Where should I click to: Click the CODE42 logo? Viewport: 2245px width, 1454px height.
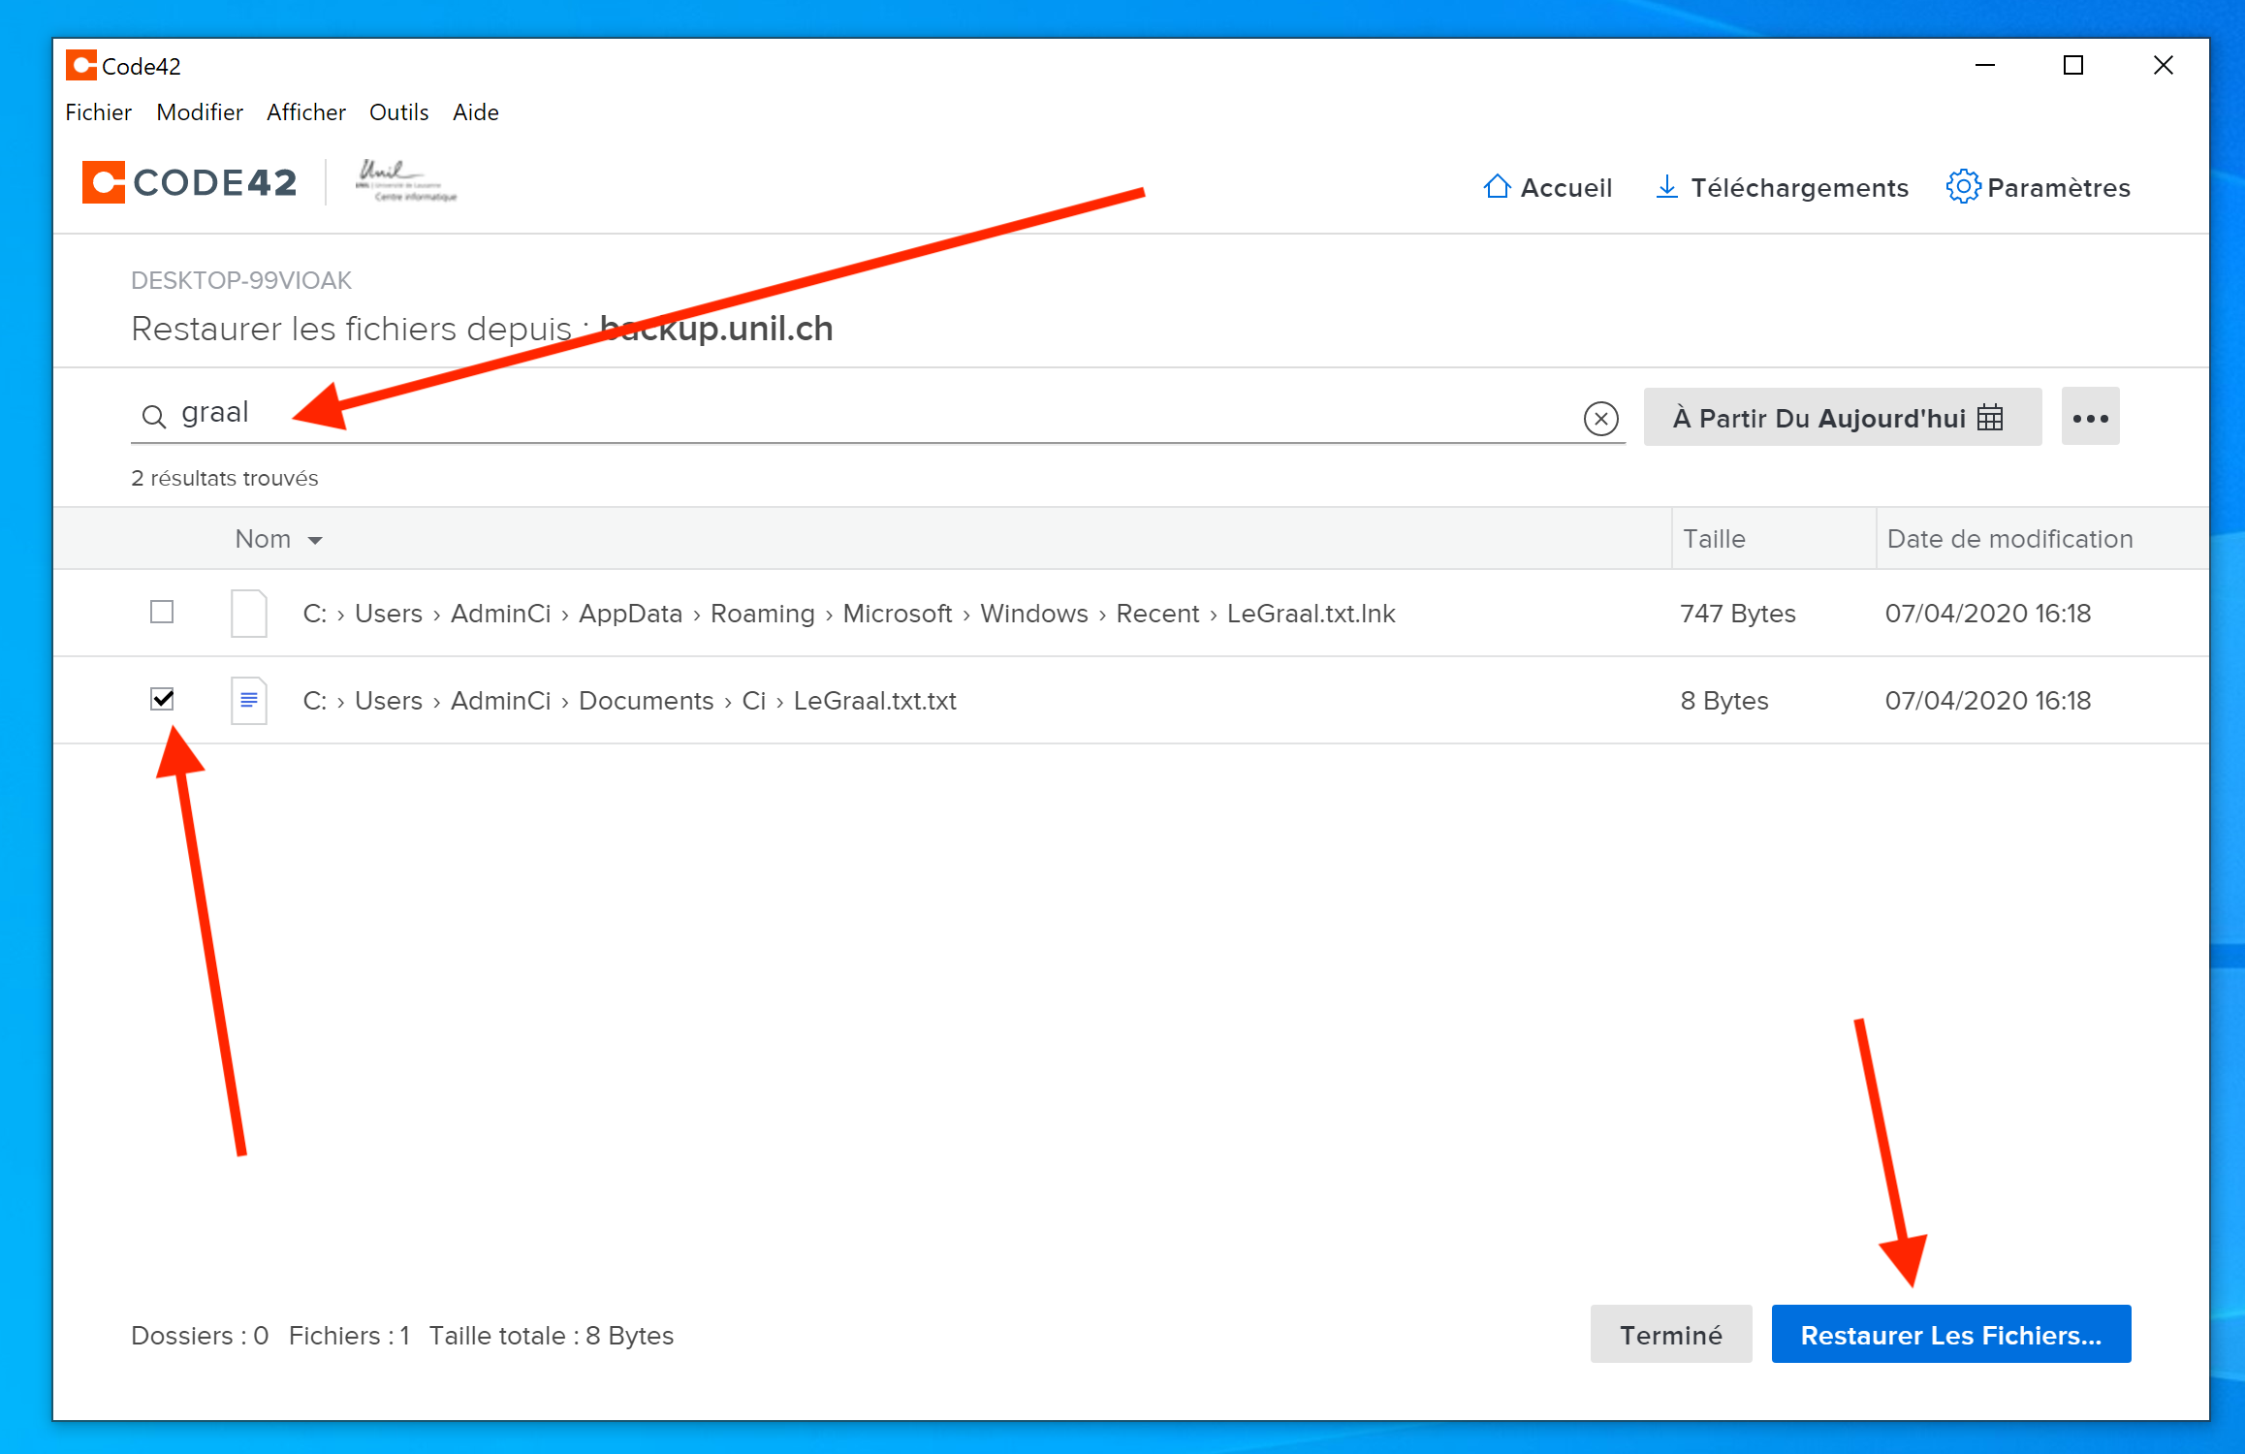point(190,182)
